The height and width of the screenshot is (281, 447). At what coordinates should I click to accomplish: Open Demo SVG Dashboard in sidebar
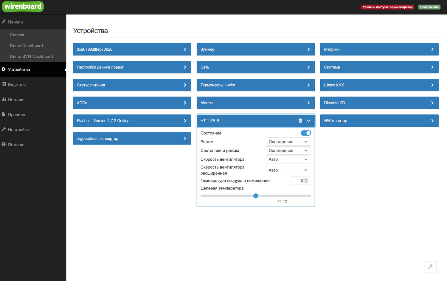coord(31,57)
